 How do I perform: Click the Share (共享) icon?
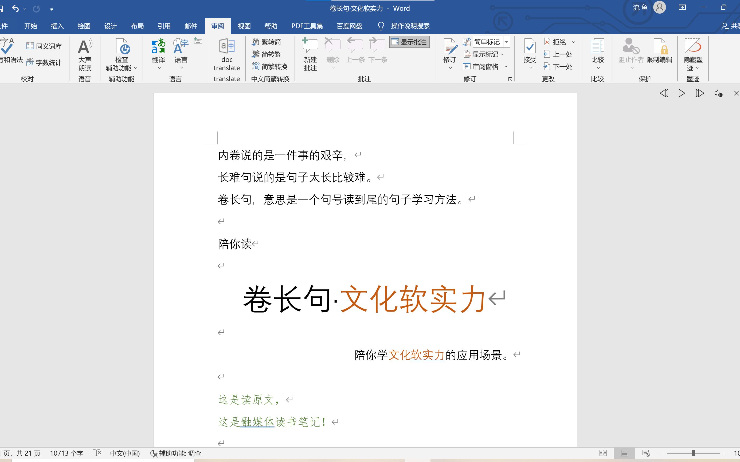(x=730, y=26)
